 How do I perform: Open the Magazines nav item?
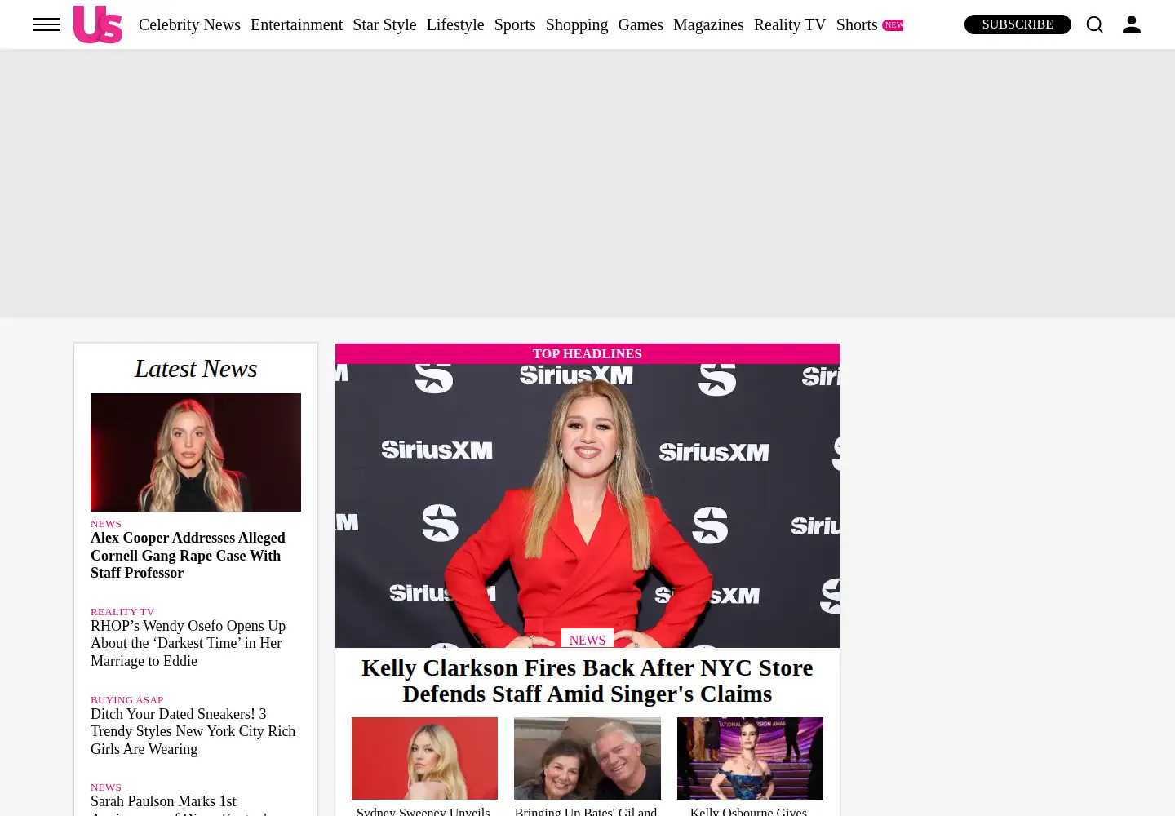coord(708,24)
